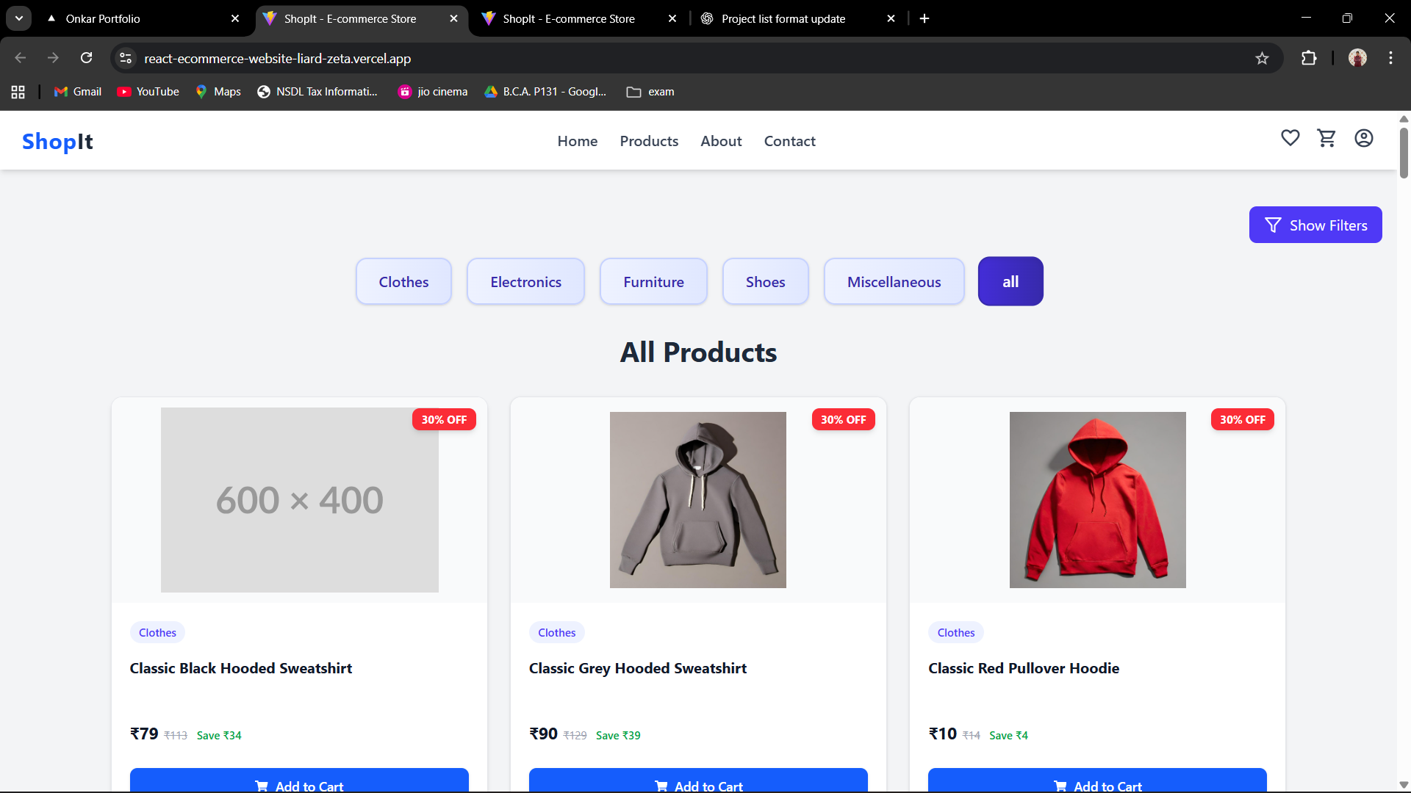Viewport: 1411px width, 793px height.
Task: Bookmark this page with star icon
Action: click(1262, 59)
